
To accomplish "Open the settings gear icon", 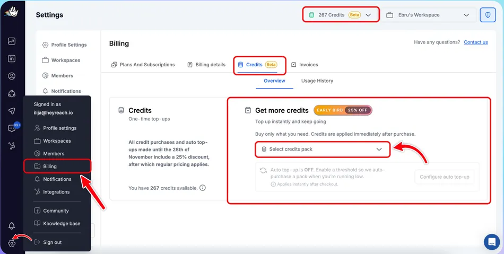I will click(12, 243).
